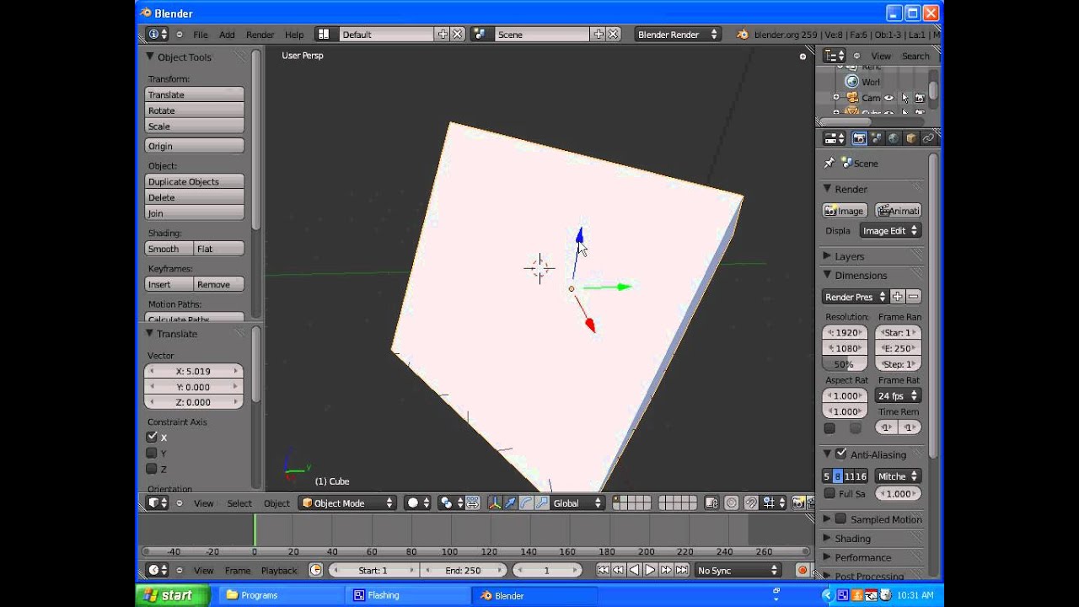Open the pivot point selector
The image size is (1079, 607).
point(453,502)
